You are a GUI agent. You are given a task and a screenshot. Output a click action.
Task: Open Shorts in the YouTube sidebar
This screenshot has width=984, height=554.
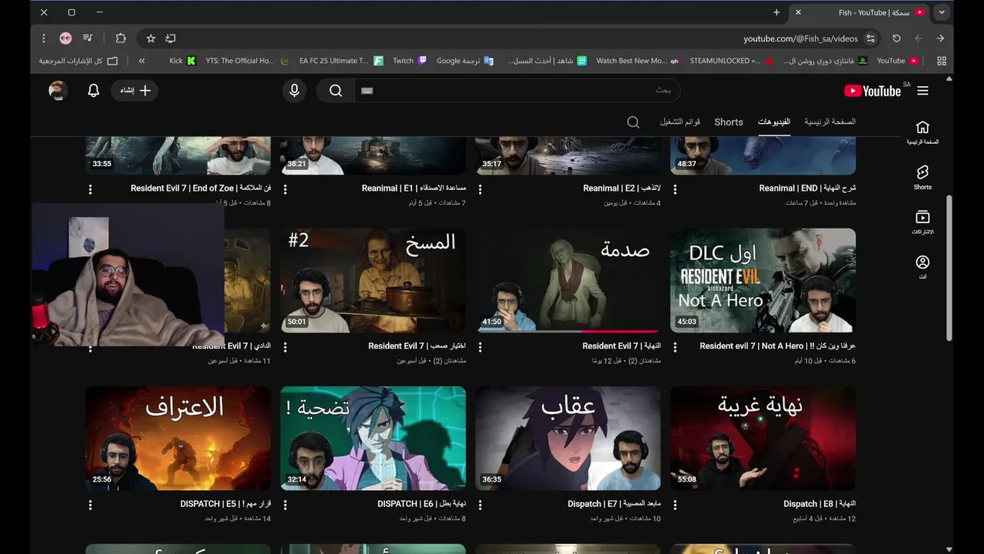coord(922,177)
